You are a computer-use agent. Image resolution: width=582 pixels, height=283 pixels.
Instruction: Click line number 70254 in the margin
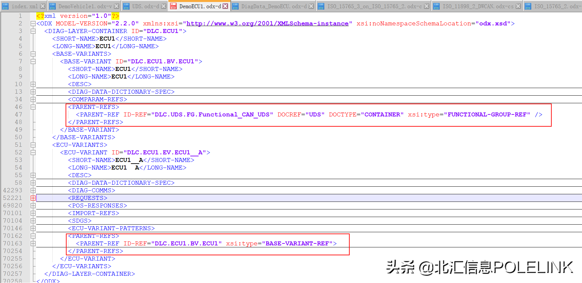click(x=13, y=251)
